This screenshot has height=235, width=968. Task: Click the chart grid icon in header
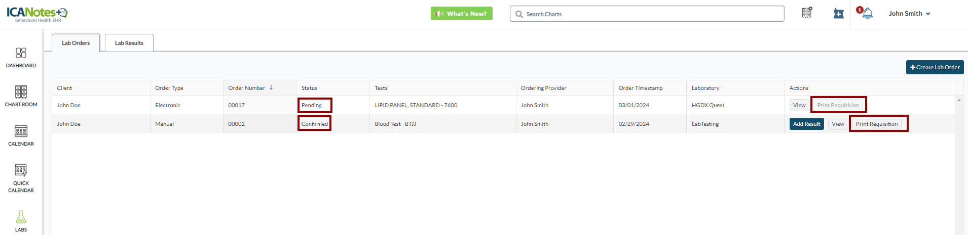[807, 13]
